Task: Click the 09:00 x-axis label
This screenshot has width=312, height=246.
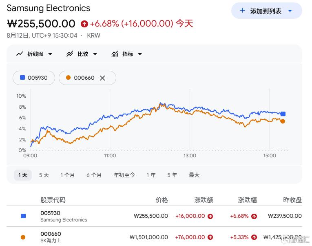Action: (30, 156)
